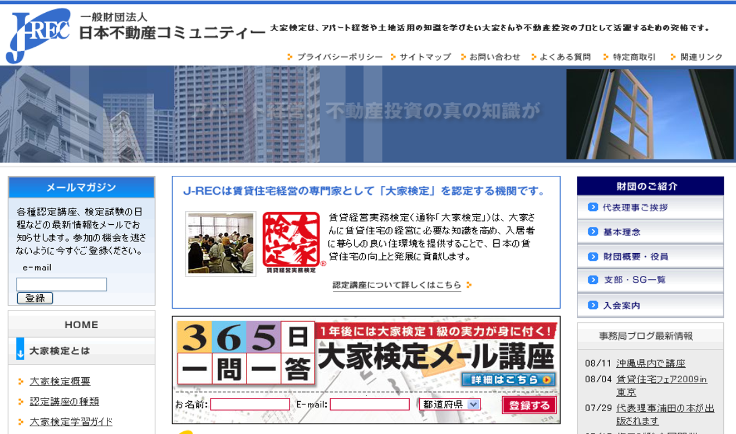Click the blue down-arrow icon beside 大家検定とは
The image size is (736, 434).
click(20, 349)
